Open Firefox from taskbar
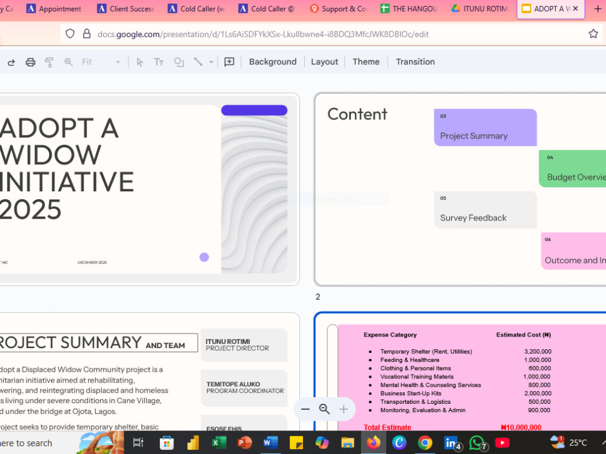The image size is (606, 454). coord(373,443)
